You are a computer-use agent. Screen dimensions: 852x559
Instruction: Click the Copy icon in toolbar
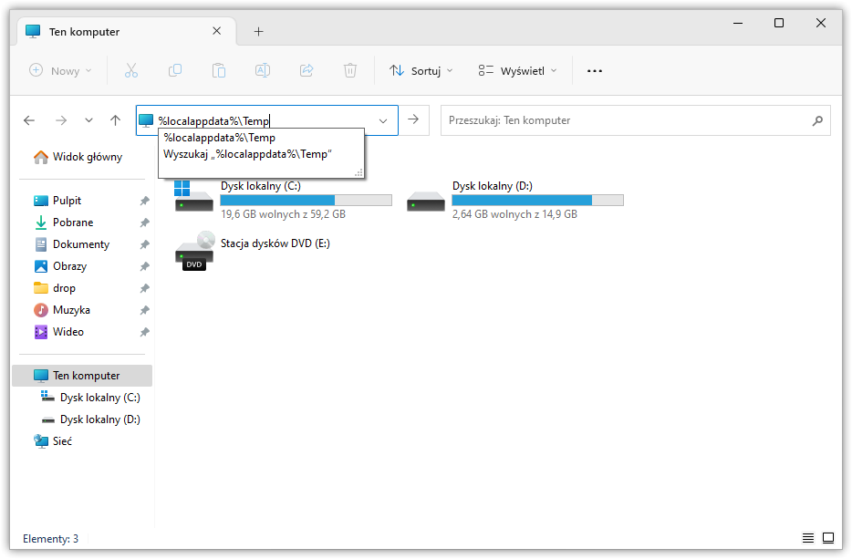point(175,70)
